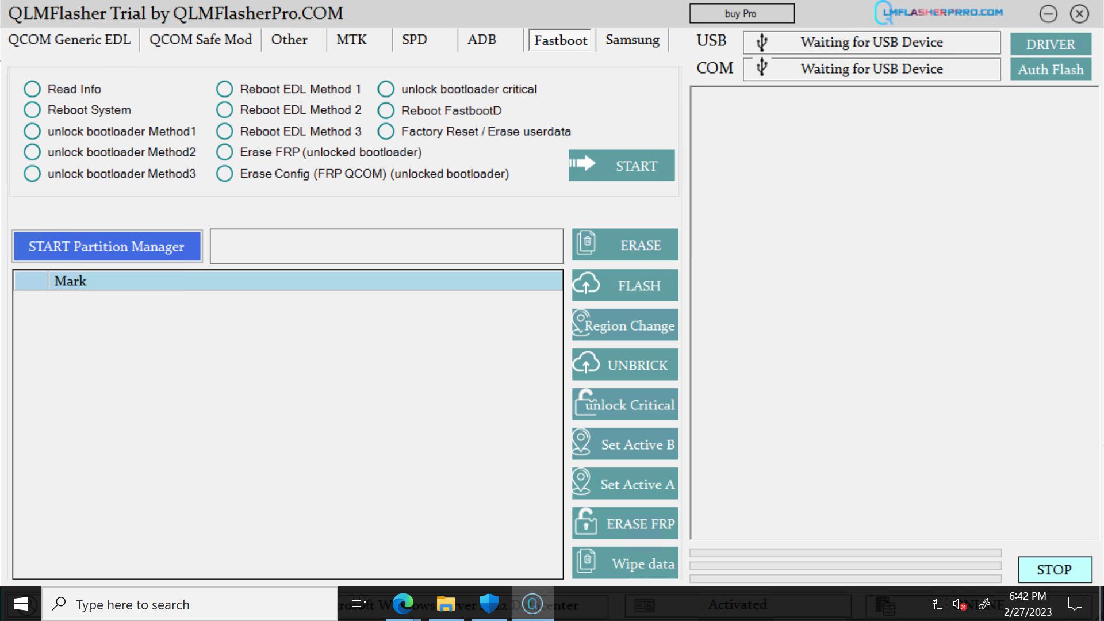
Task: Open the Samsung tab
Action: (632, 40)
